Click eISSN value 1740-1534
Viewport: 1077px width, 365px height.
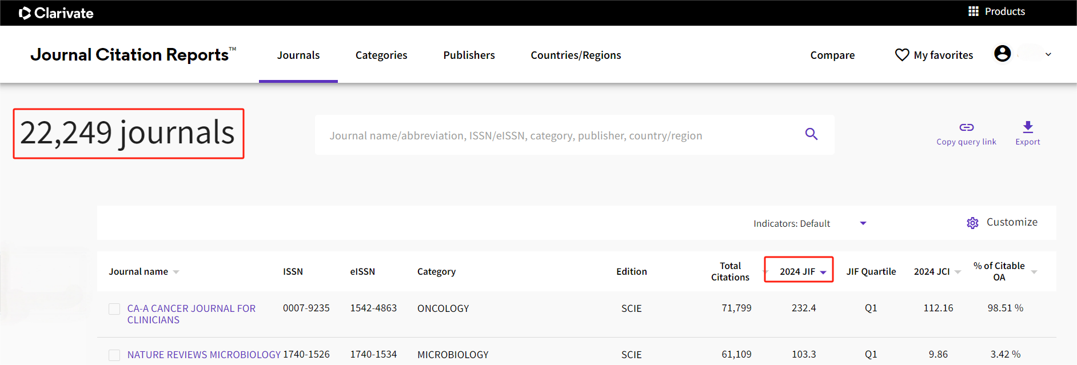373,354
